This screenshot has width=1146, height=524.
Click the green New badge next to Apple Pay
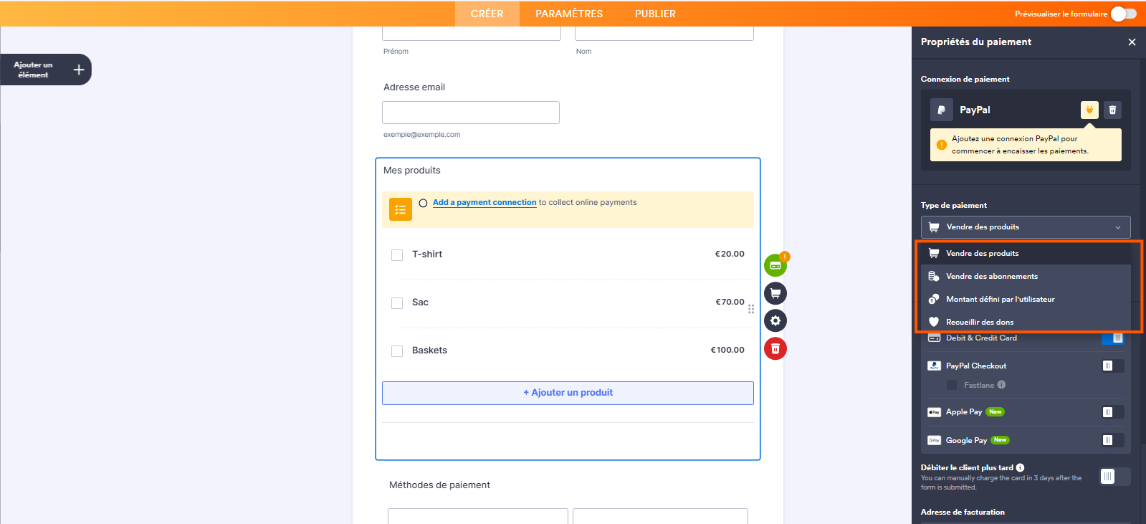coord(995,411)
